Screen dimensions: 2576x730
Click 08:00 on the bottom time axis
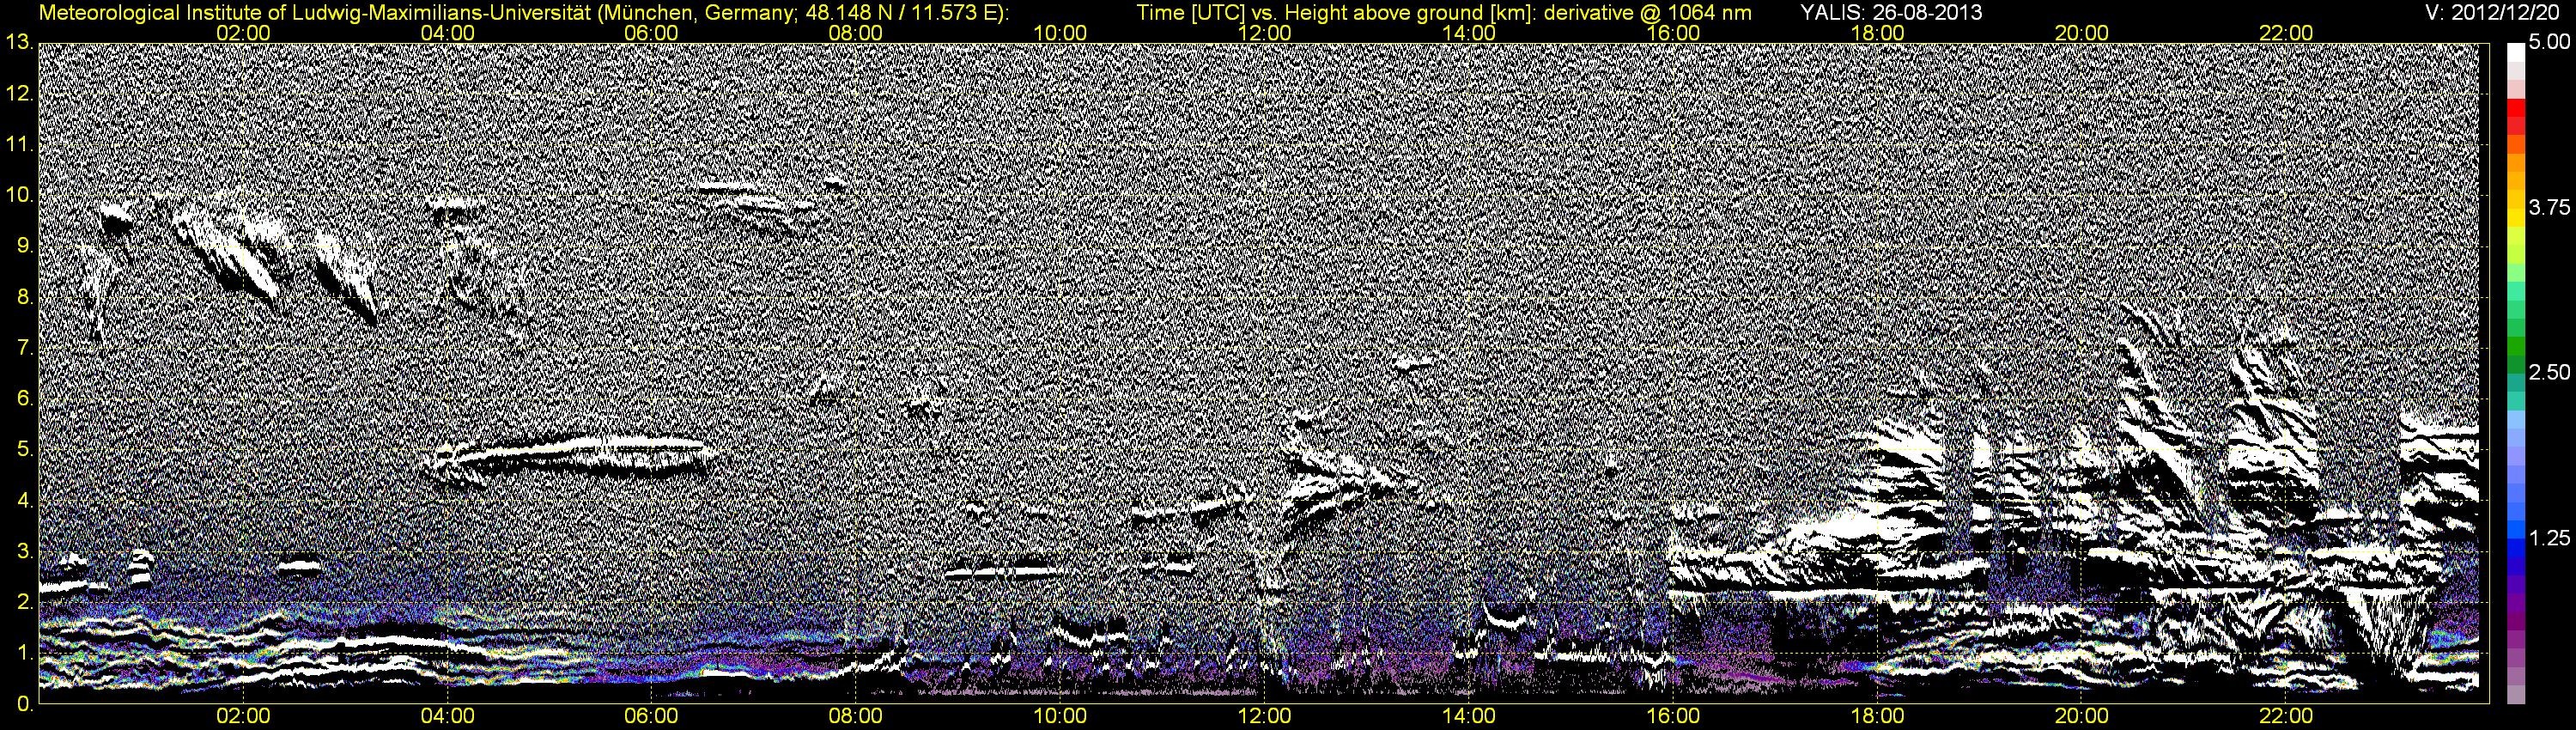[856, 717]
